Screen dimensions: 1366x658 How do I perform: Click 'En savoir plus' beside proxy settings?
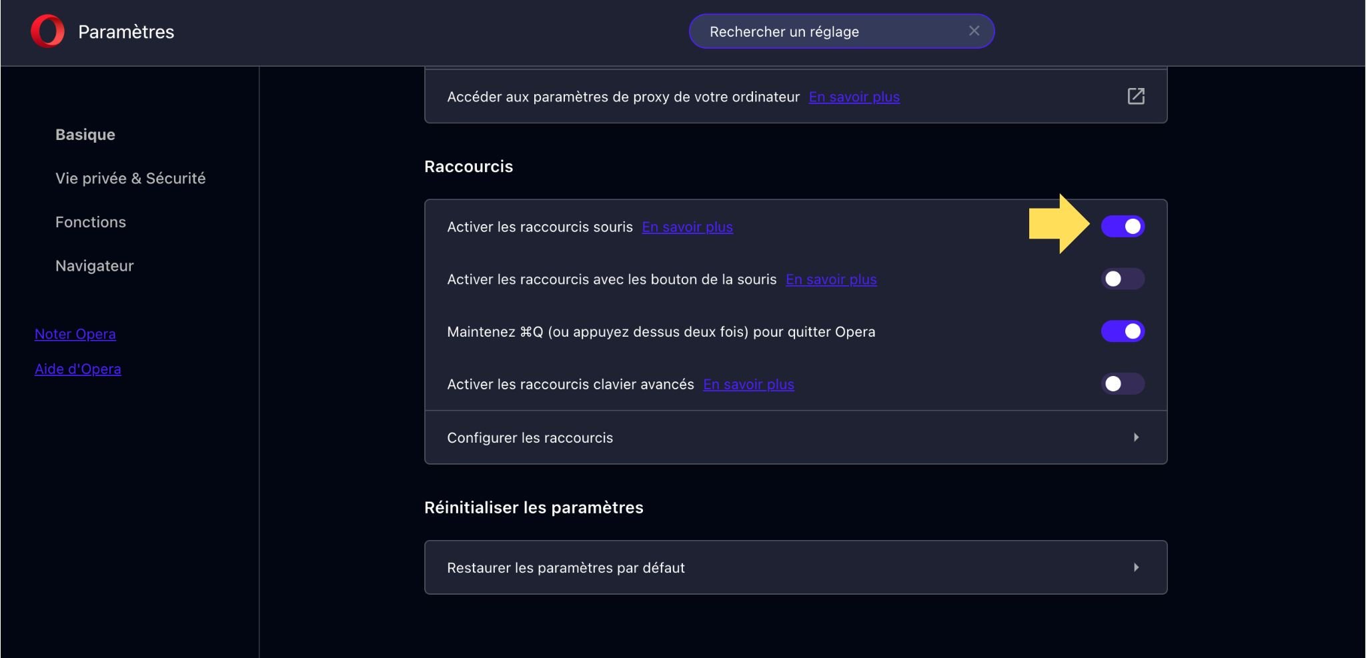point(854,97)
